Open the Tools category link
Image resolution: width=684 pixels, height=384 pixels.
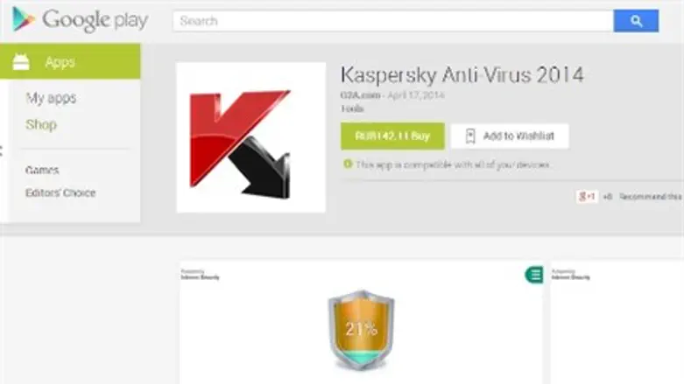pos(352,108)
